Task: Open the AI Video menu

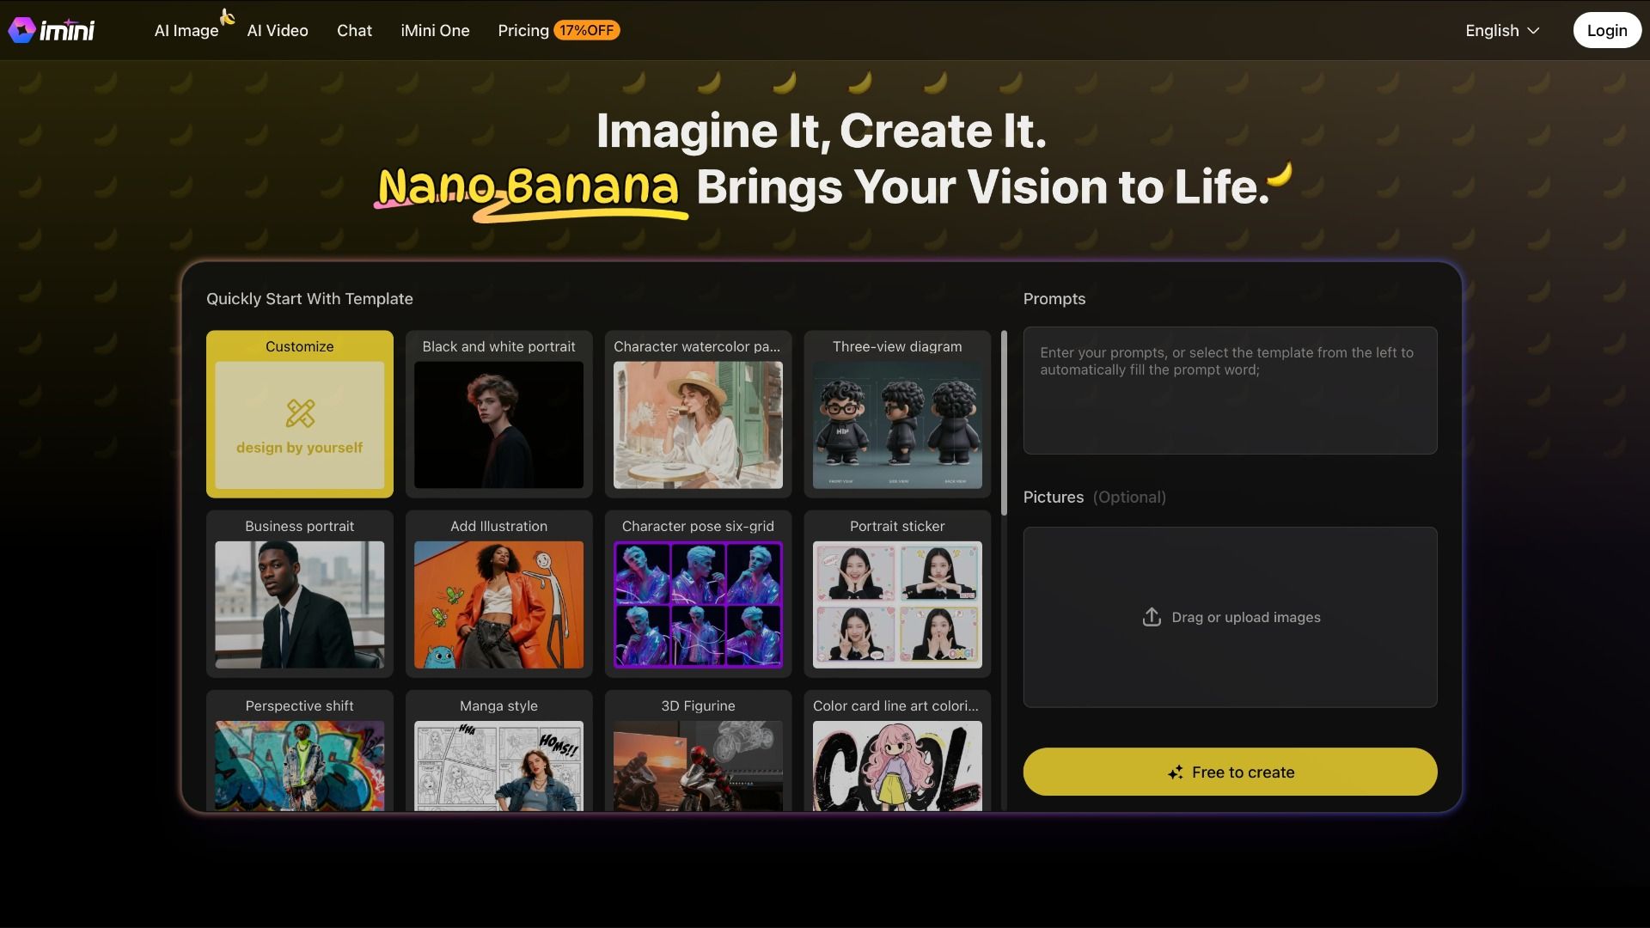Action: (277, 30)
